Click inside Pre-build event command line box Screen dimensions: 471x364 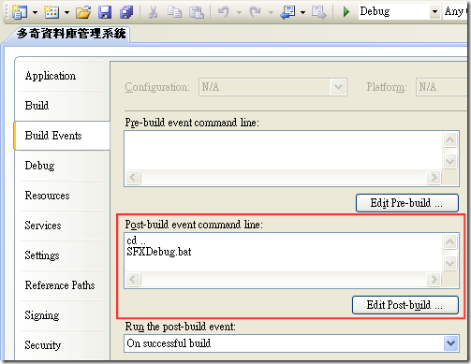(x=283, y=150)
